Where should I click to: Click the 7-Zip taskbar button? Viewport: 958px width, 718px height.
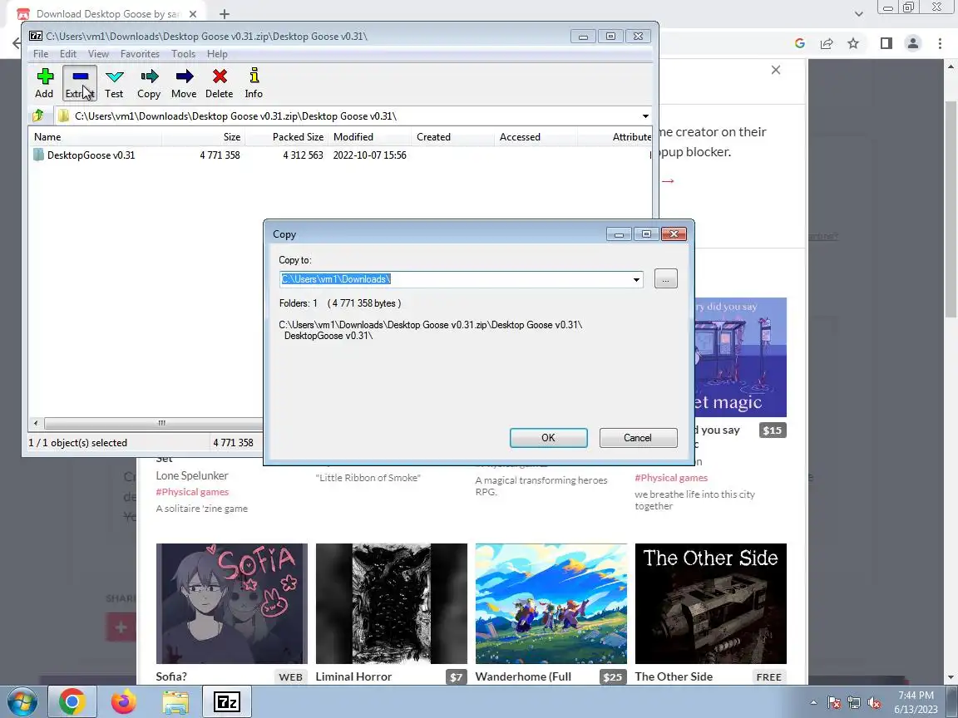[227, 701]
